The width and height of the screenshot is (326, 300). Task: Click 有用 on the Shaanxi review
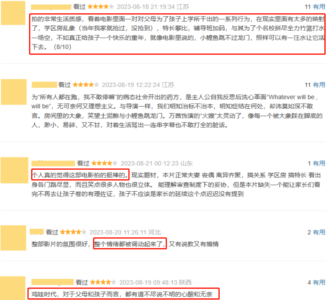[319, 282]
